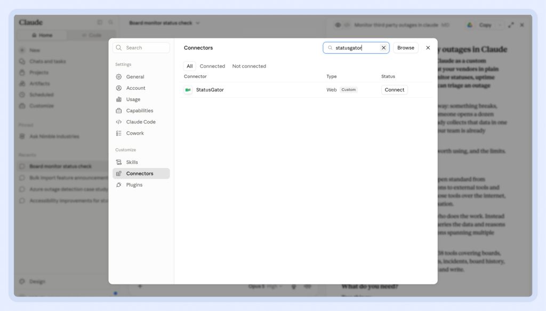Click the StatusGator connector name
Screen dimensions: 546x311
(210, 89)
